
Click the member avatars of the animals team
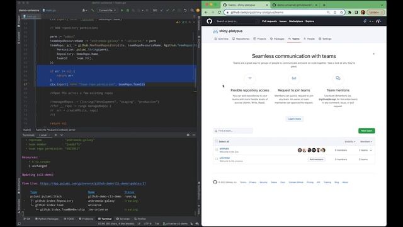(x=311, y=150)
